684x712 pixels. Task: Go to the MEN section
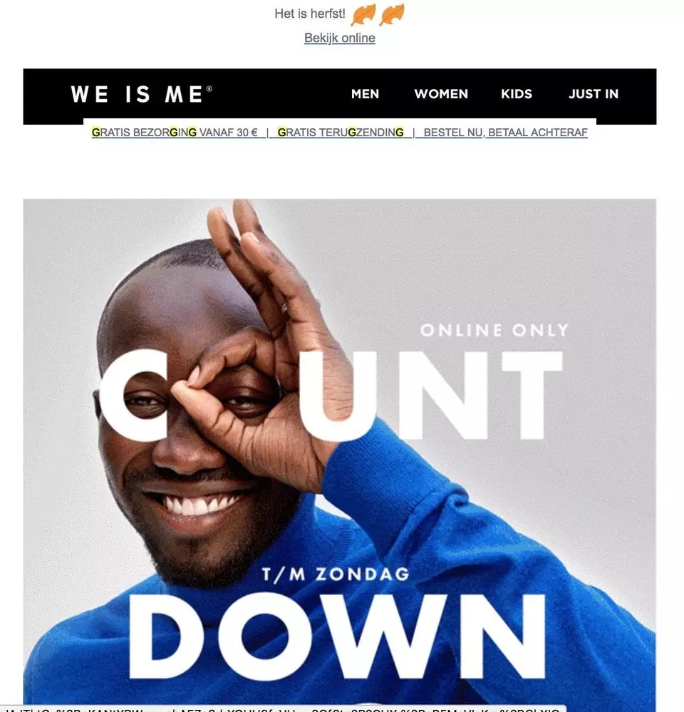tap(365, 94)
